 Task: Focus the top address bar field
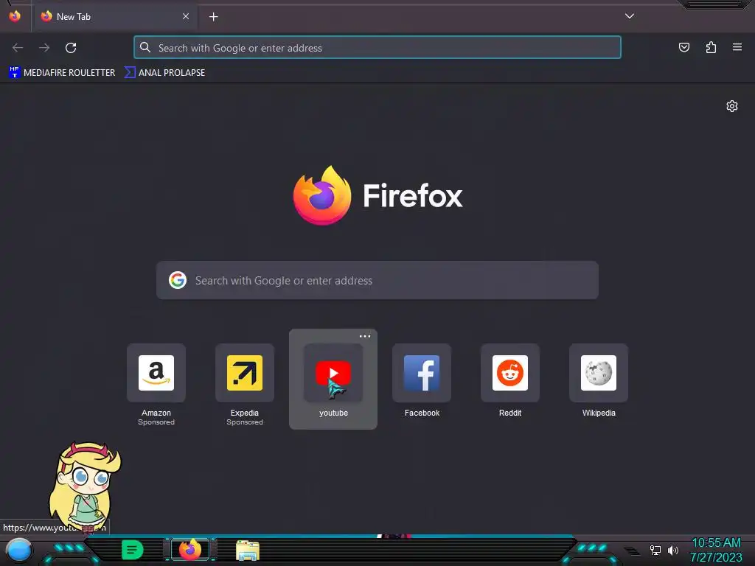click(377, 47)
